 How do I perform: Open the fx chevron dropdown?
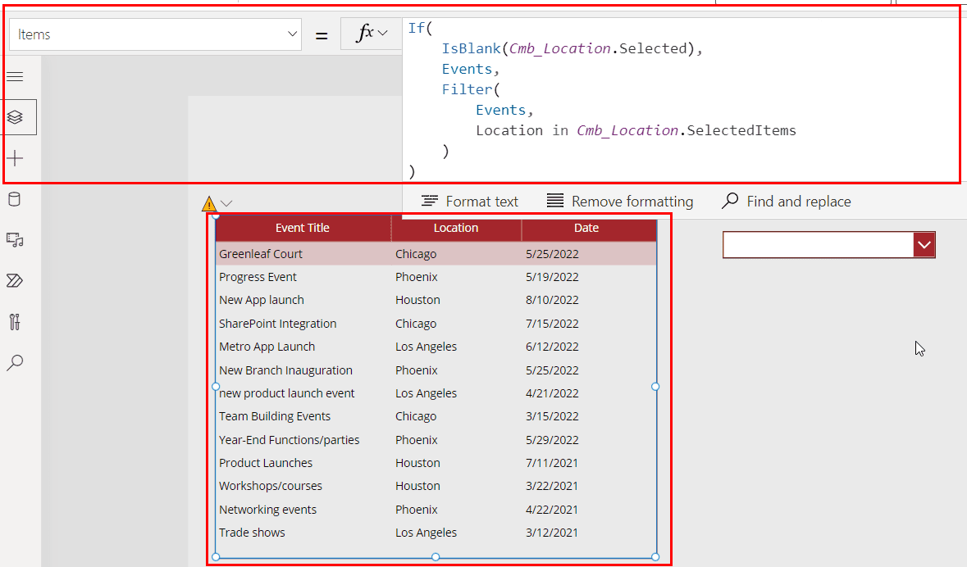[381, 34]
